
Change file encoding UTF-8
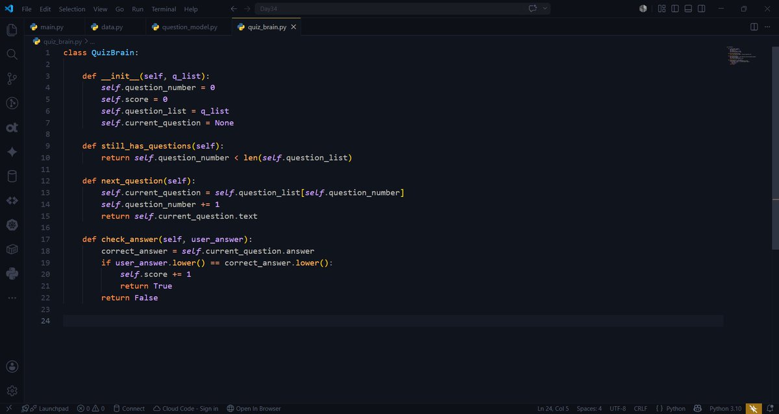pos(617,408)
